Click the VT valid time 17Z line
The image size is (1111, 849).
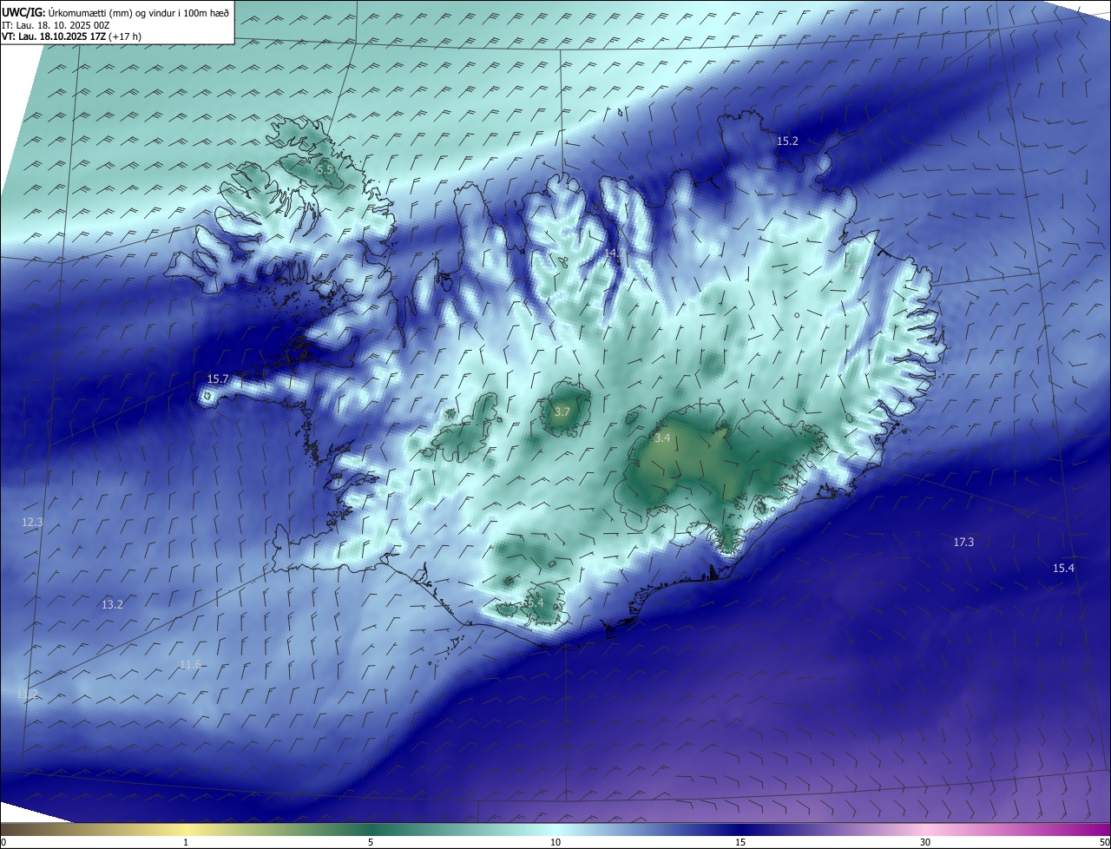[x=71, y=36]
